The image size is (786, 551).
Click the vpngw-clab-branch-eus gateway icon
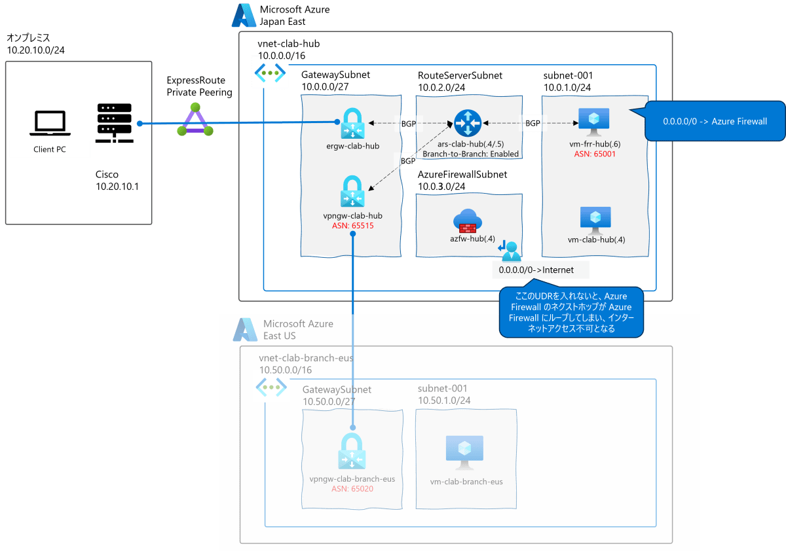(352, 452)
